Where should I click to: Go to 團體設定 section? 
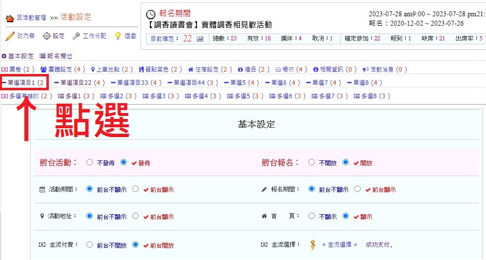click(x=63, y=70)
